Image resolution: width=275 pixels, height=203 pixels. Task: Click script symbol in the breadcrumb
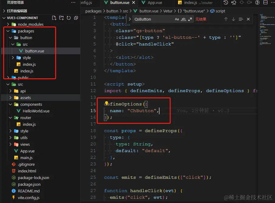(x=220, y=11)
